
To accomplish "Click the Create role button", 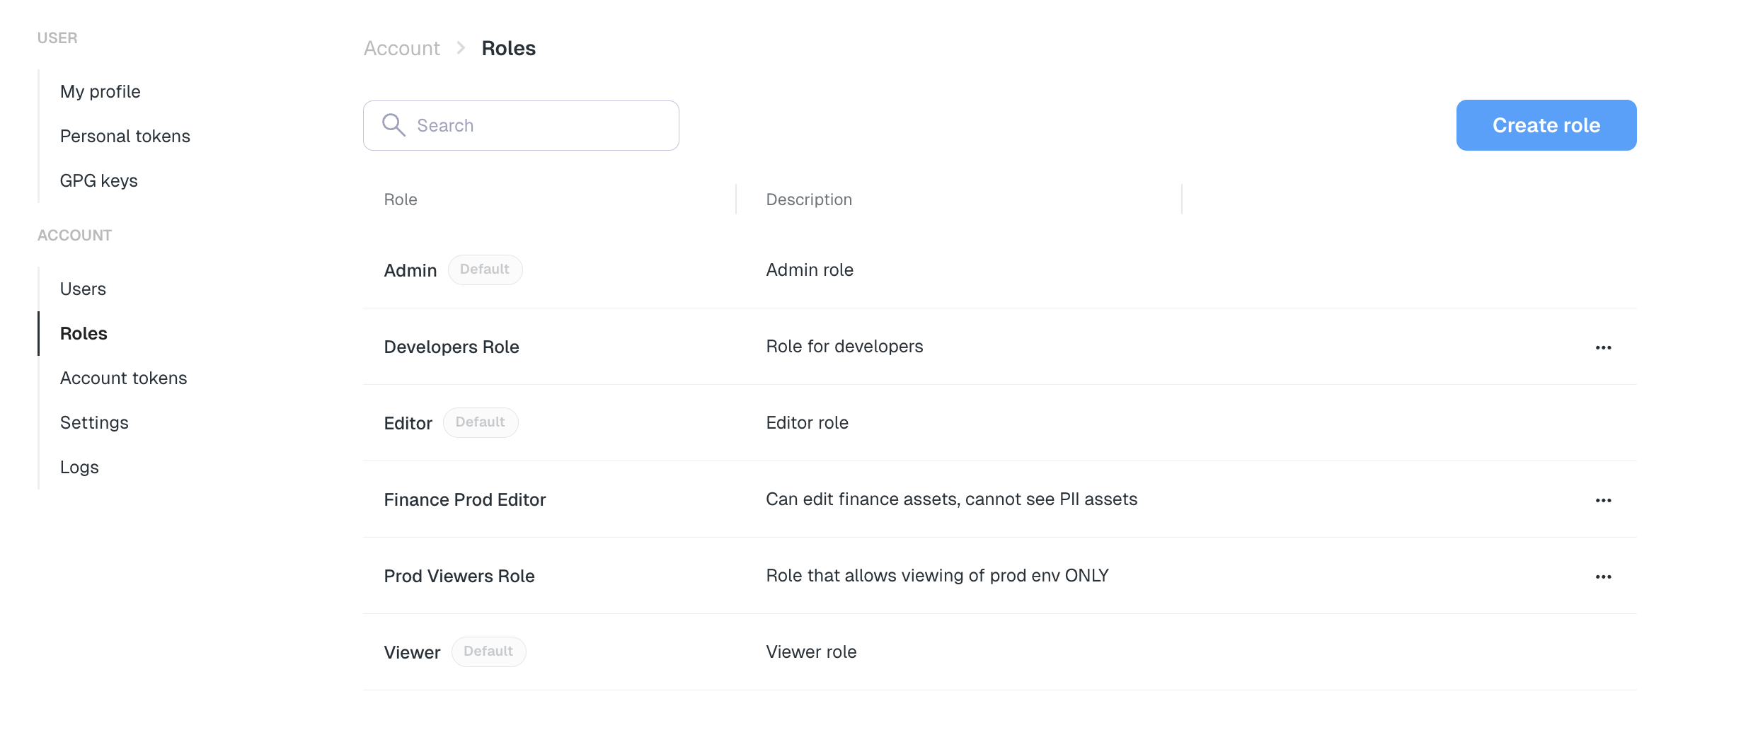I will [x=1546, y=125].
